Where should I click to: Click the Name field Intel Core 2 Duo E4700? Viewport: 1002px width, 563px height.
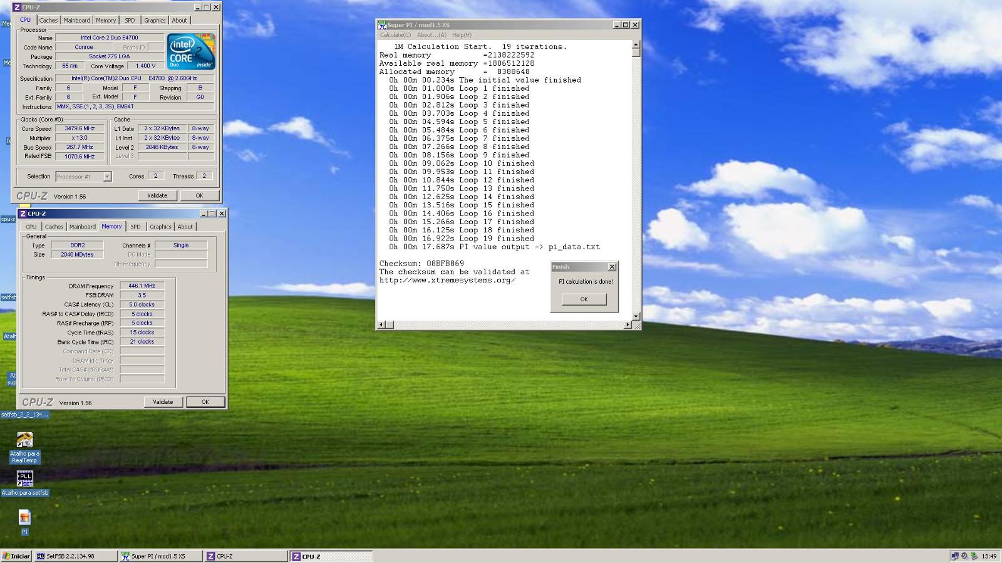(109, 38)
